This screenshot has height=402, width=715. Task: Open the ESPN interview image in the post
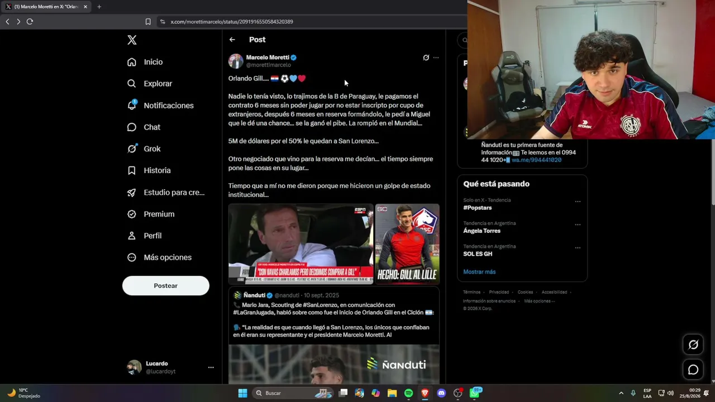tap(301, 244)
